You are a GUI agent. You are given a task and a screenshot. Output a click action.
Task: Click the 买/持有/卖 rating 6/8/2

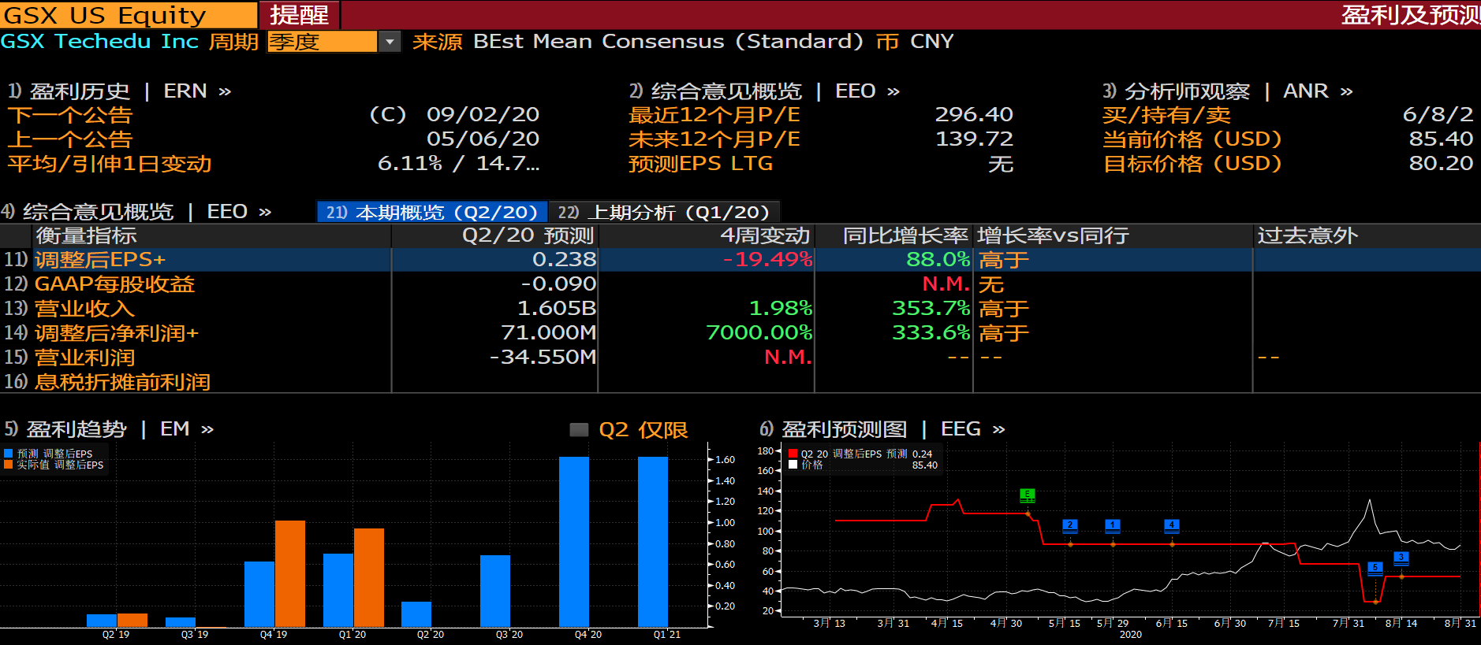(1438, 115)
